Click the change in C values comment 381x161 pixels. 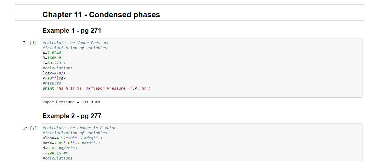(80, 128)
